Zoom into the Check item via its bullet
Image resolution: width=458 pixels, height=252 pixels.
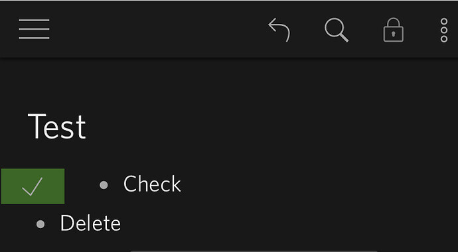(x=104, y=185)
